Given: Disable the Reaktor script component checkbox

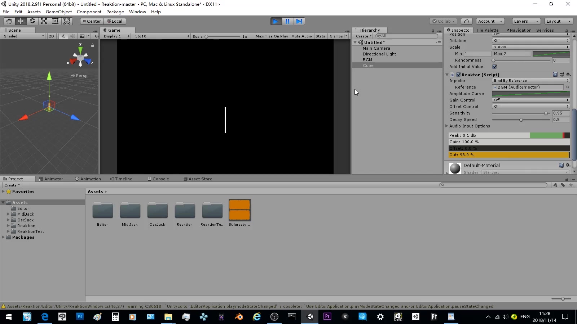Looking at the screenshot, I should (x=458, y=75).
